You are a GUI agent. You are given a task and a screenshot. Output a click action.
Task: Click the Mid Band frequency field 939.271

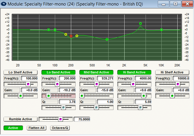tap(105, 78)
